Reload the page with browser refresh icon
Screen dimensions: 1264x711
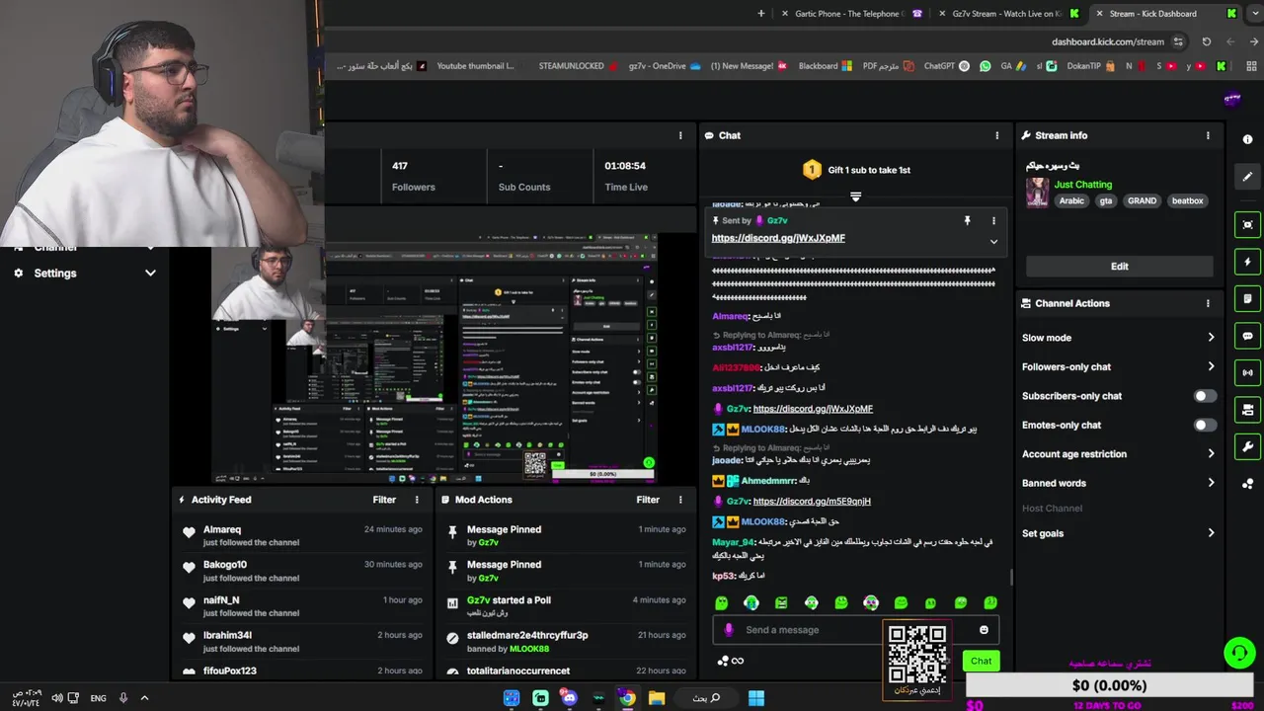point(1206,41)
